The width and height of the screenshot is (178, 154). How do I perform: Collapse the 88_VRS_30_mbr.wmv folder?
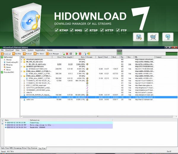pos(21,62)
